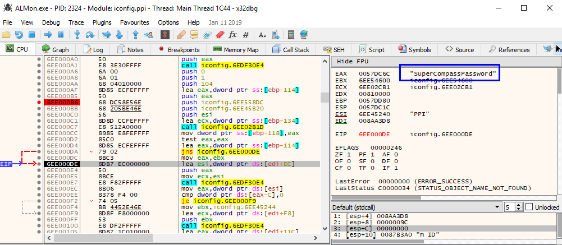
Task: Execute till return via up-arrow icon
Action: (135, 35)
